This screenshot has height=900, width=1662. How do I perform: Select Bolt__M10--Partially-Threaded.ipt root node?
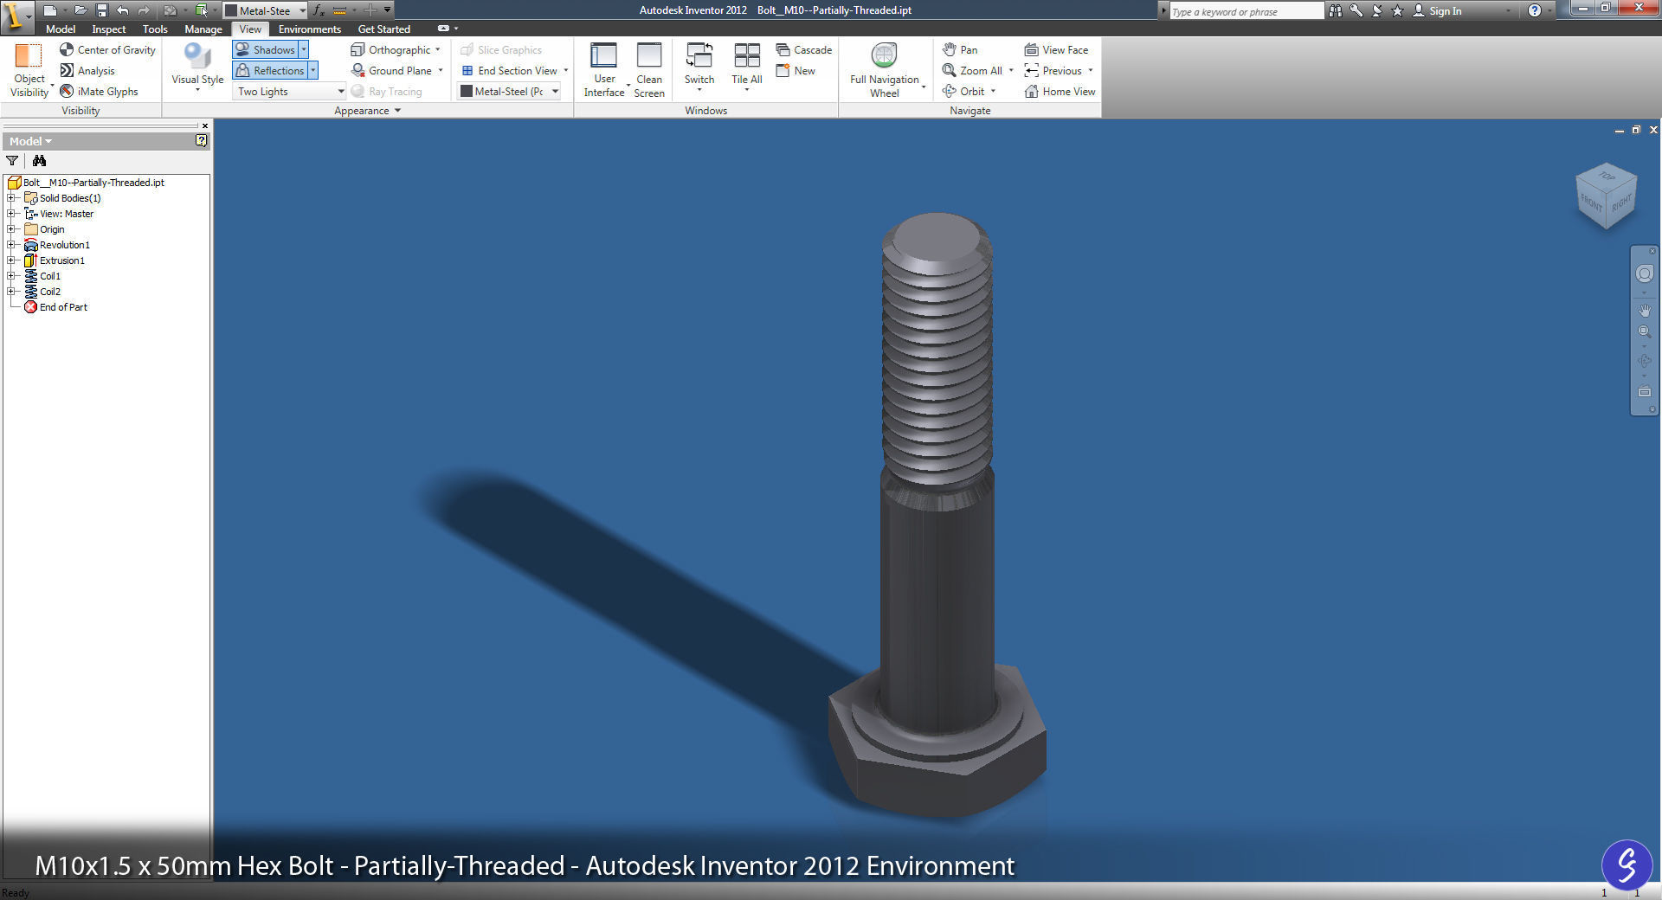[x=86, y=183]
